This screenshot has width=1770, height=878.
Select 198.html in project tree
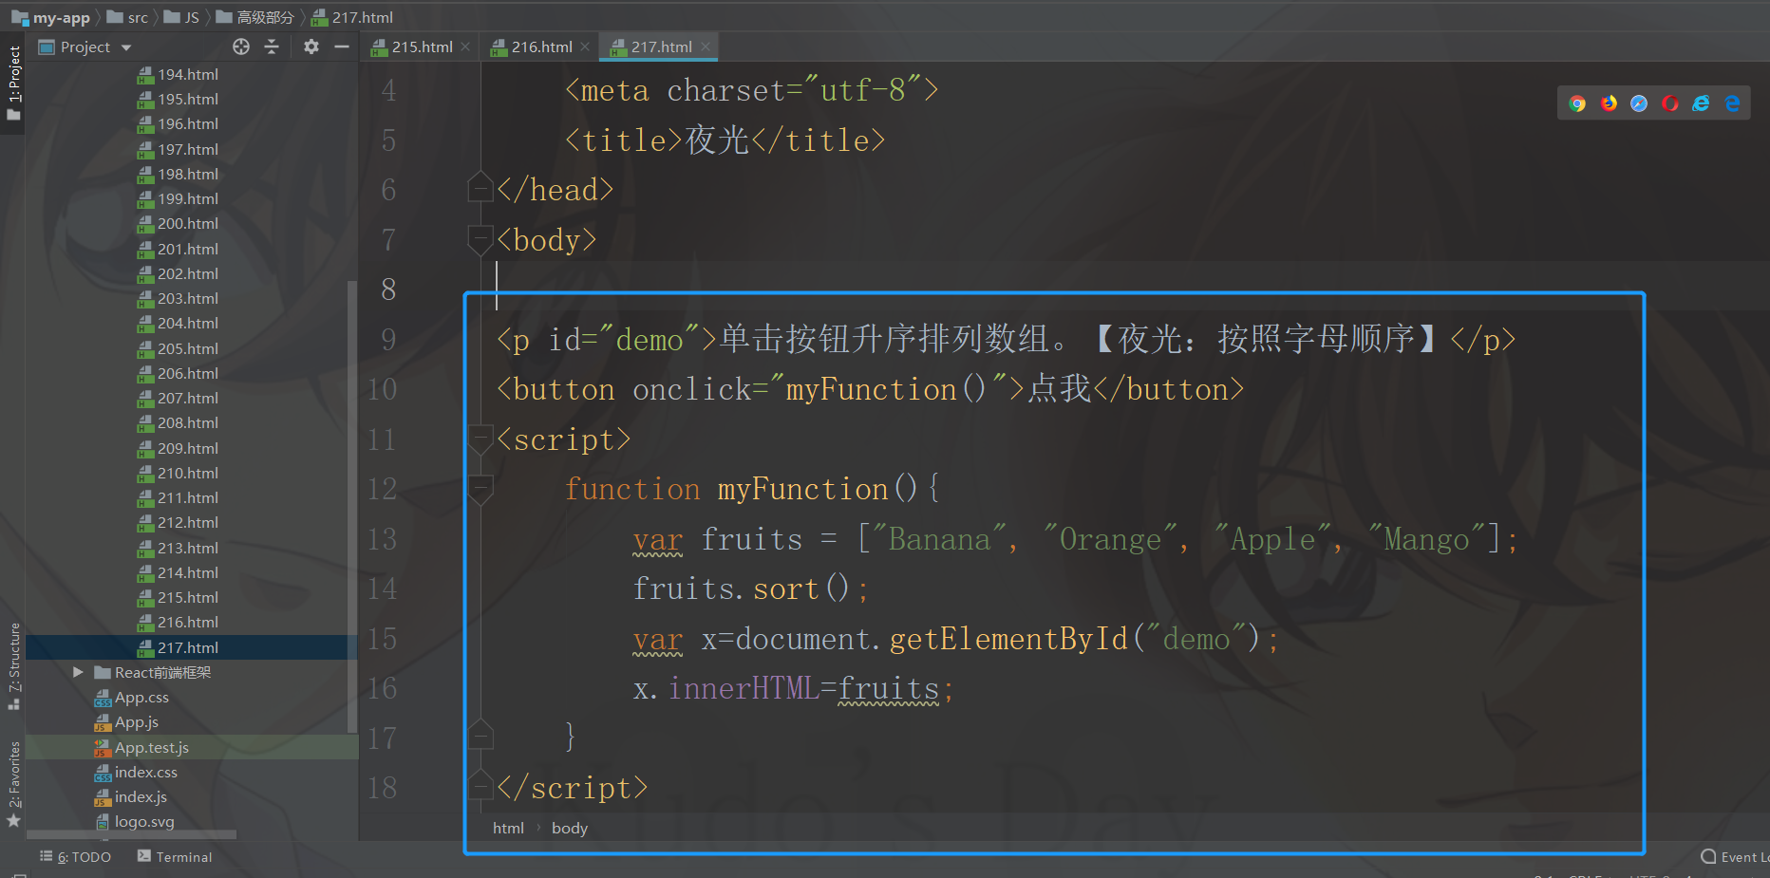[x=179, y=174]
